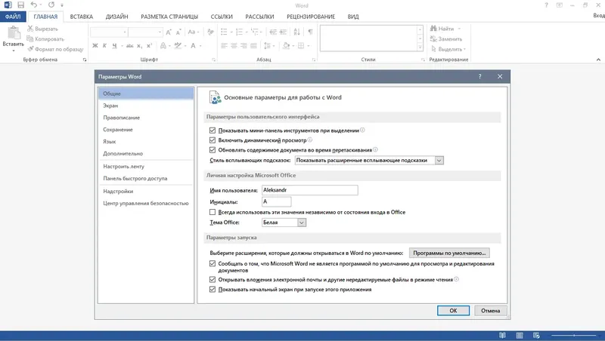Click the Инициалы input field

click(x=276, y=201)
